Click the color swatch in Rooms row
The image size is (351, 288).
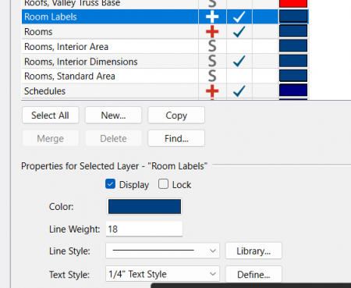(x=293, y=31)
